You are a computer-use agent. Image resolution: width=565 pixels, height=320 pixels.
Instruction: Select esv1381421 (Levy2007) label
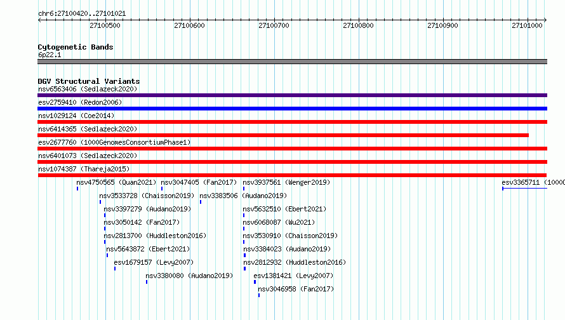coord(293,276)
